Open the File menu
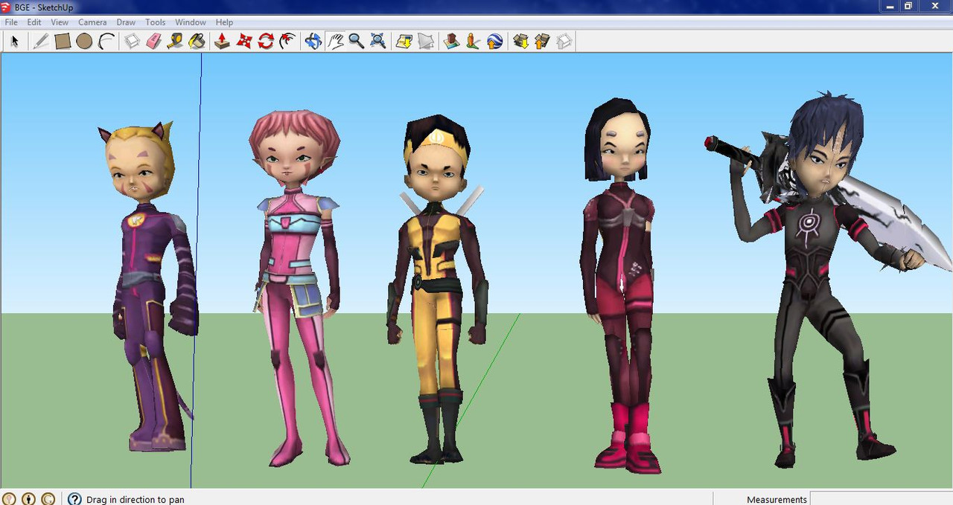 click(11, 22)
